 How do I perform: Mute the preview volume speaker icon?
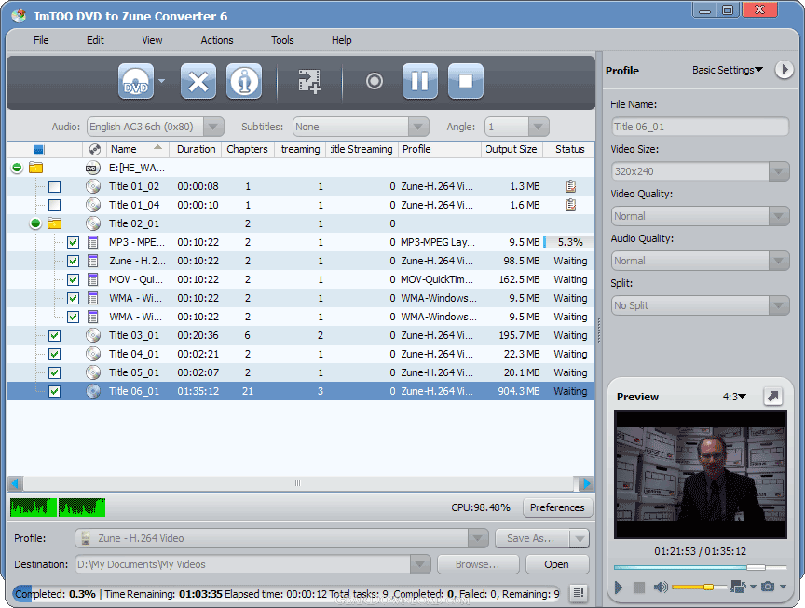(x=661, y=587)
